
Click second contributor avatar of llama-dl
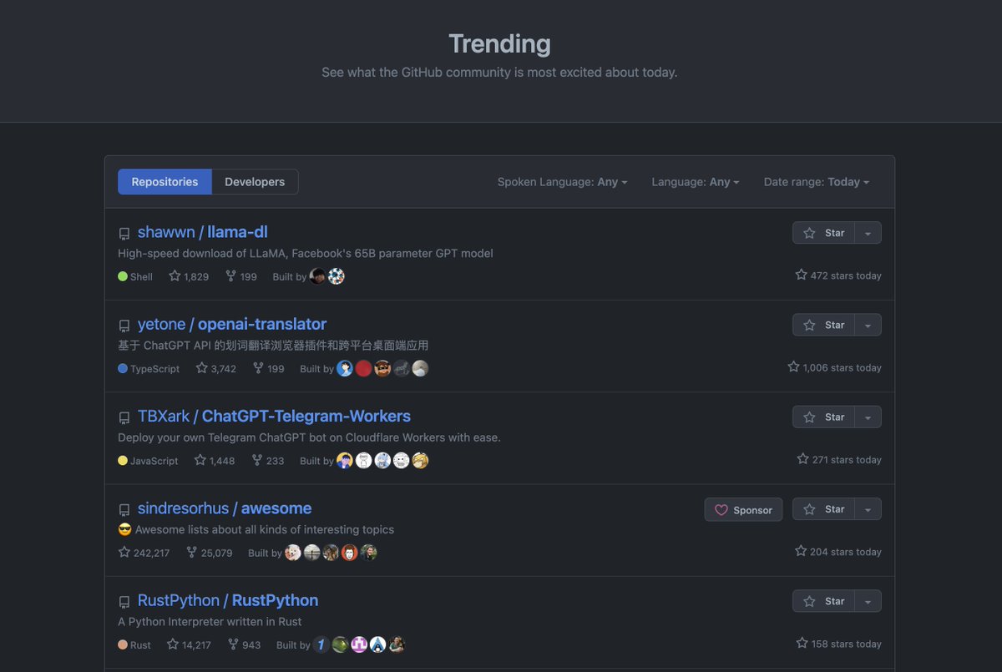pos(336,276)
